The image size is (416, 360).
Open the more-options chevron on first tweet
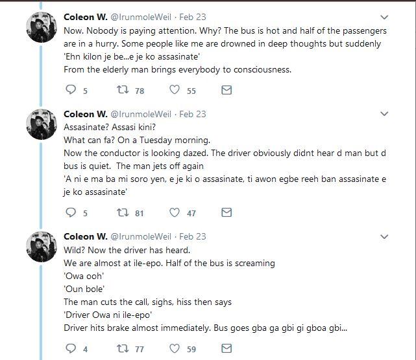[x=384, y=17]
